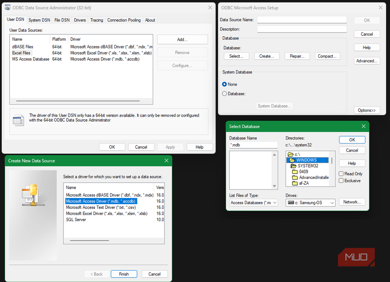The height and width of the screenshot is (282, 390).
Task: Click the af-ZA folder icon
Action: (295, 183)
